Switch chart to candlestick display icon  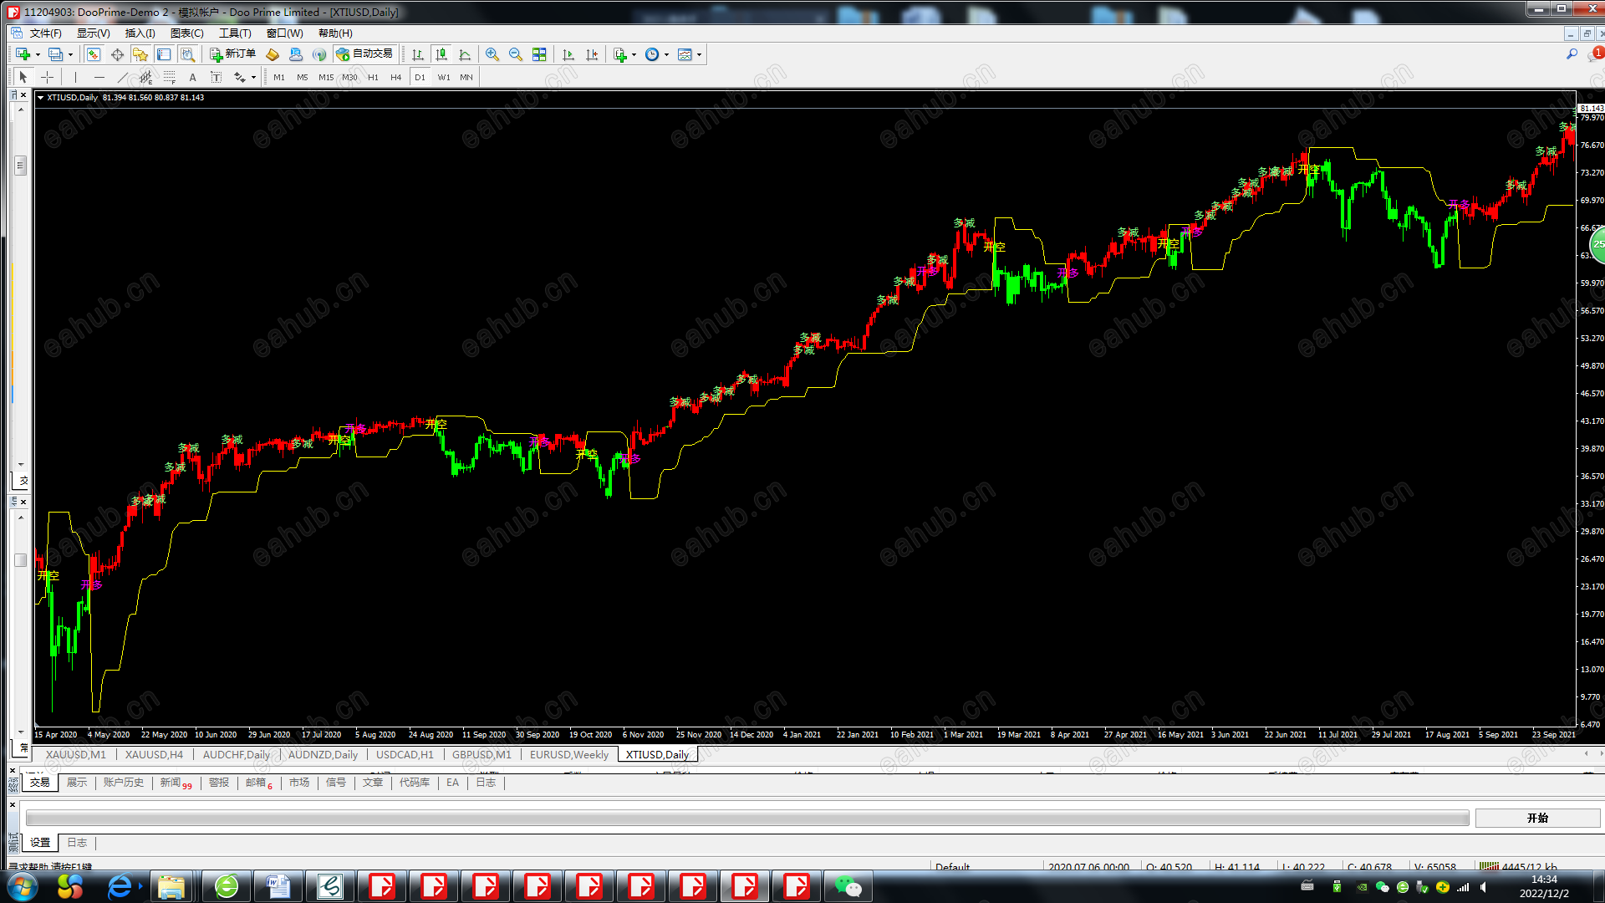point(441,54)
